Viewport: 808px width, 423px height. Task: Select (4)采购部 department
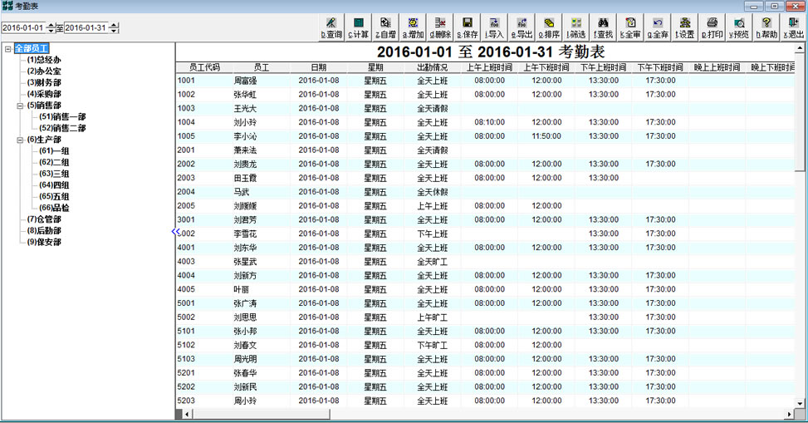click(x=44, y=94)
